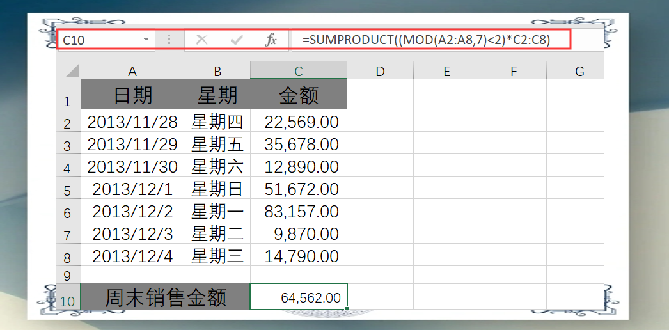Screen dimensions: 669x330
Task: Select row 7 header
Action: pos(68,232)
